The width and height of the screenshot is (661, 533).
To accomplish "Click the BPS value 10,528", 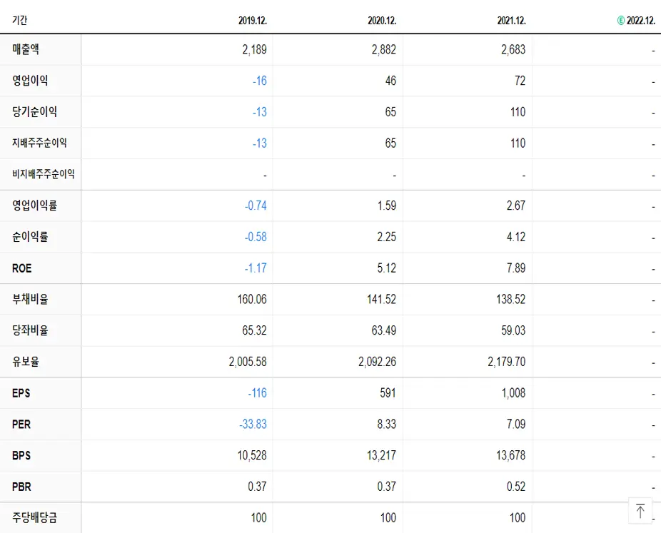I will [252, 455].
